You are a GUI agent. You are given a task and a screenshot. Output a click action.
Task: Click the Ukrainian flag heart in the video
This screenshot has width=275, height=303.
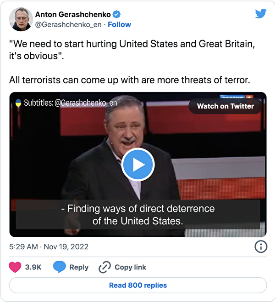click(18, 103)
